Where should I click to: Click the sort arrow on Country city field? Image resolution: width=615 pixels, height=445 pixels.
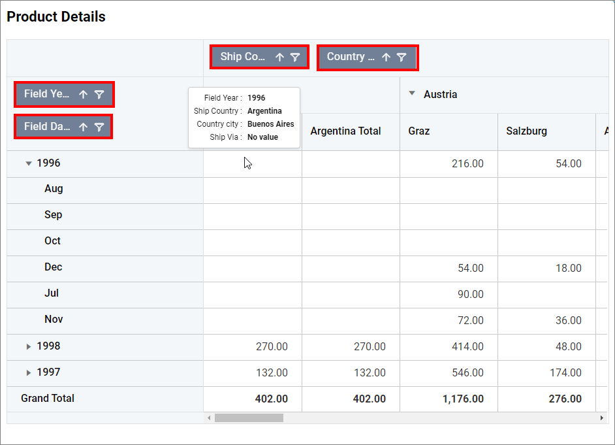[386, 58]
